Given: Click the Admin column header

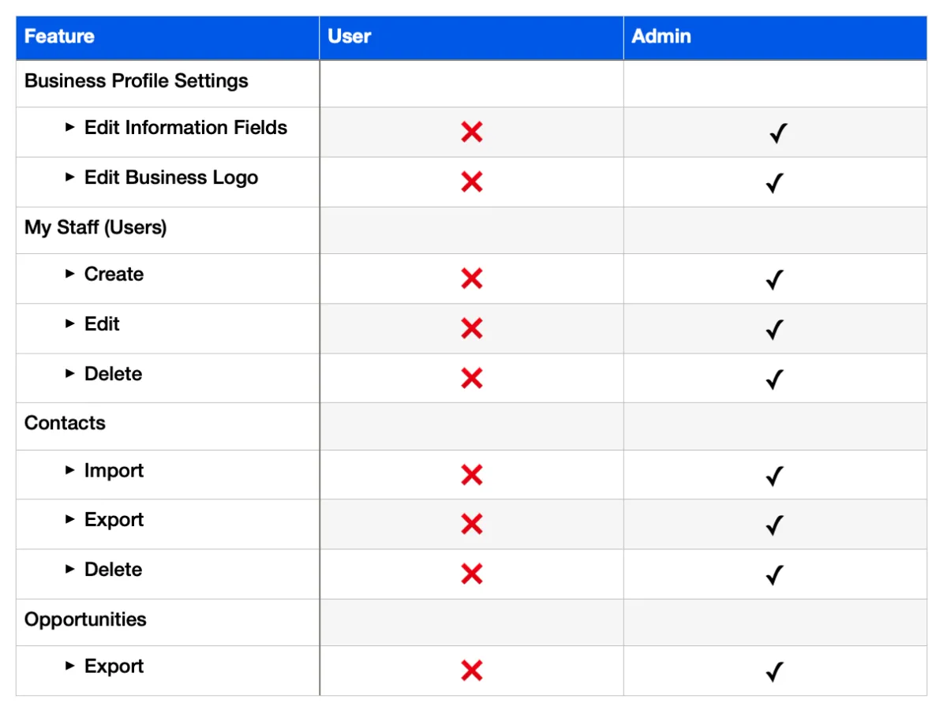Looking at the screenshot, I should click(x=661, y=36).
